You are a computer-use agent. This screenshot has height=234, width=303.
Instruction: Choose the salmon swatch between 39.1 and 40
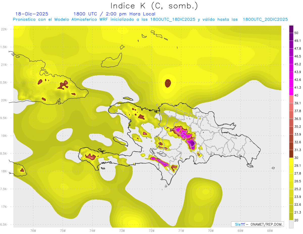coord(291,99)
